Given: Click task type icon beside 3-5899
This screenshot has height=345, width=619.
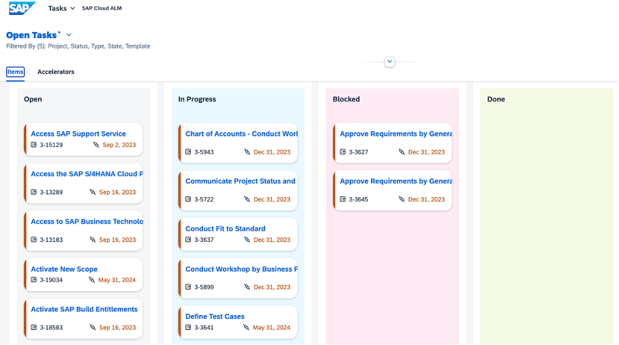Looking at the screenshot, I should [188, 287].
